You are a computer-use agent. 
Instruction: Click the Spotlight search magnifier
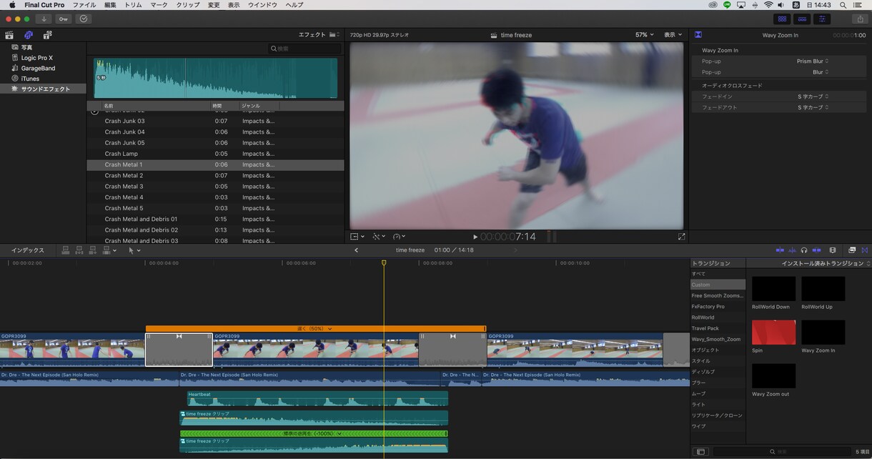(843, 5)
